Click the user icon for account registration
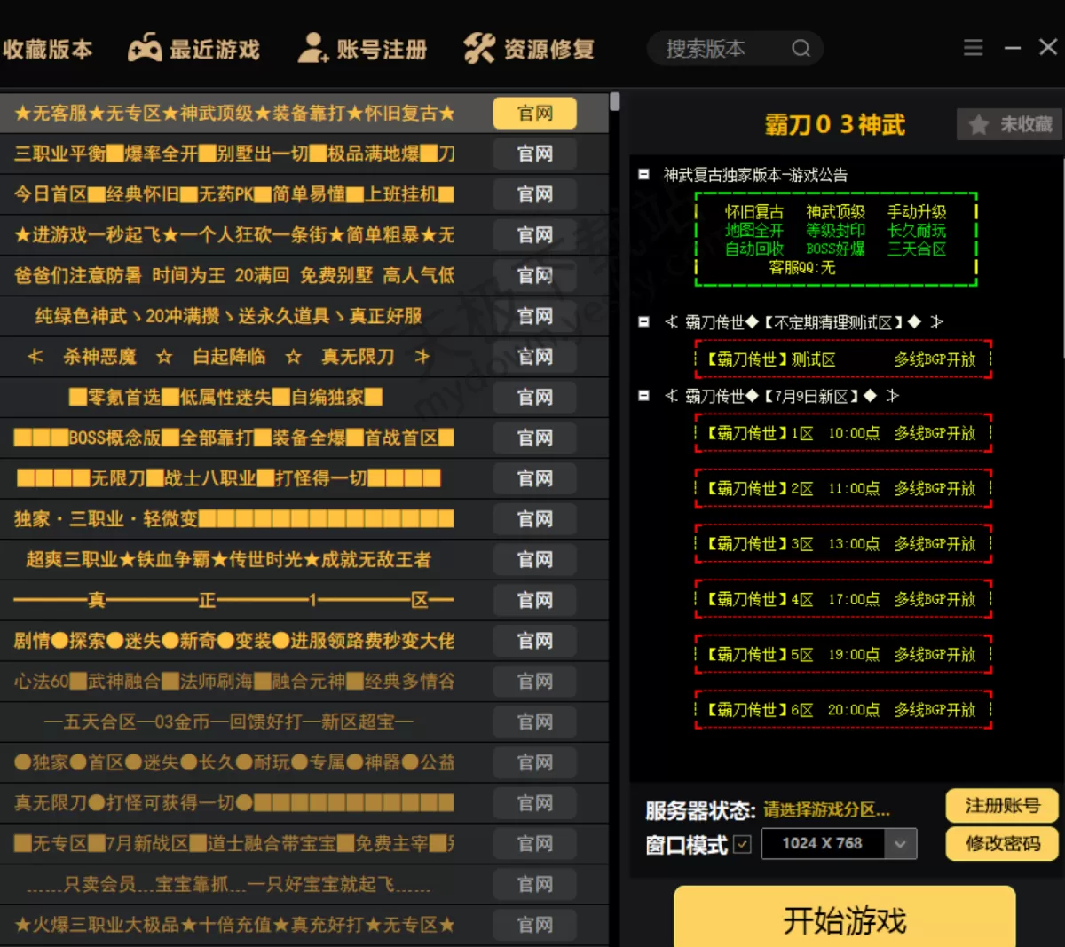 [312, 49]
